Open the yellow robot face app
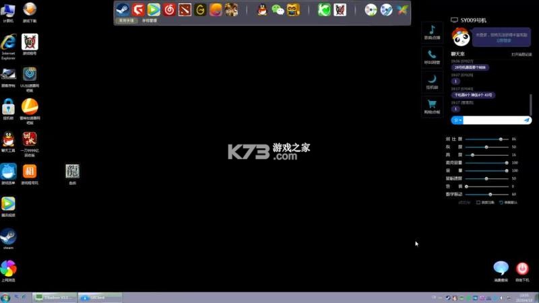 click(x=293, y=9)
